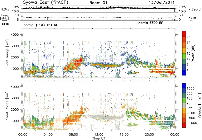Image resolution: width=202 pixels, height=140 pixels.
Task: Click the 'N.Sky' legend label
Action: 5,9
